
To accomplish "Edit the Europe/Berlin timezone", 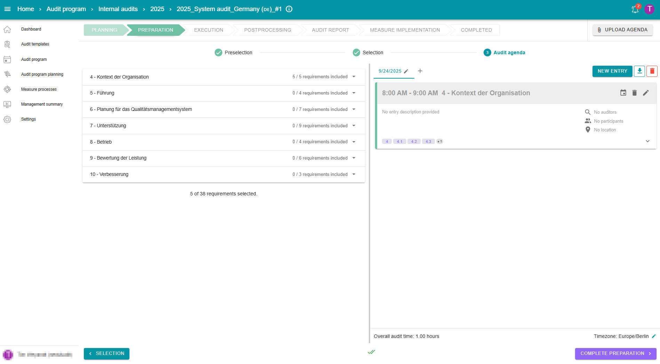I will [654, 336].
